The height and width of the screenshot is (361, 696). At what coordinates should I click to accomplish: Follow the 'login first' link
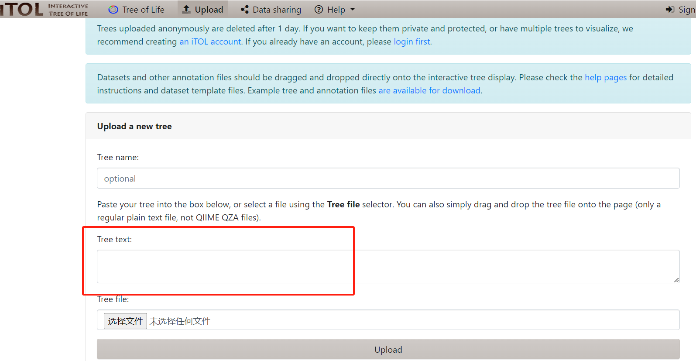(x=412, y=41)
